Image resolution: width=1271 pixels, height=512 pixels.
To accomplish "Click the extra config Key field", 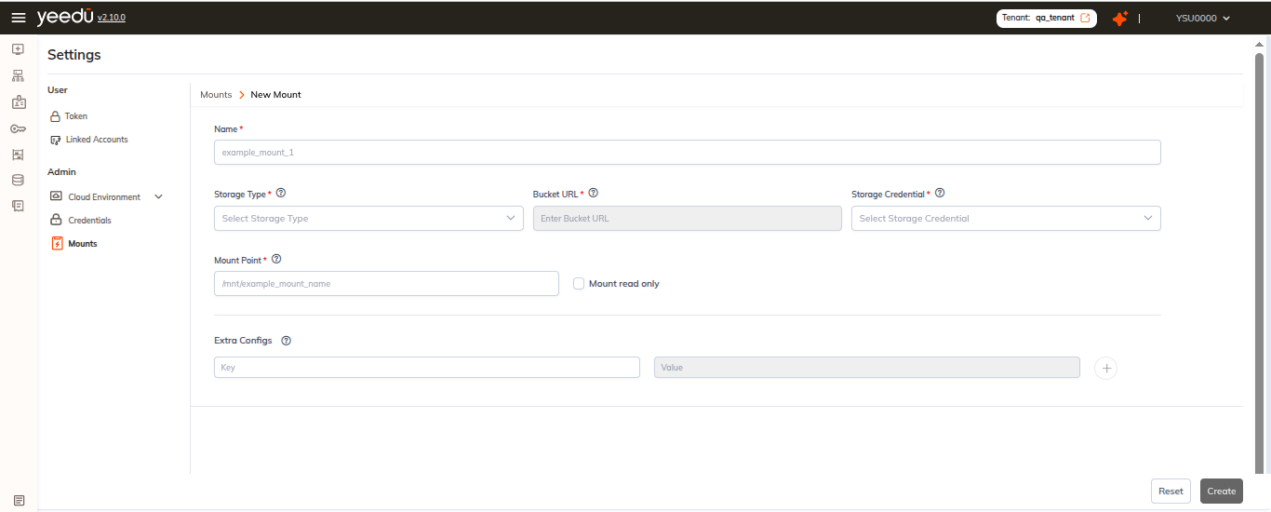I will pyautogui.click(x=427, y=368).
